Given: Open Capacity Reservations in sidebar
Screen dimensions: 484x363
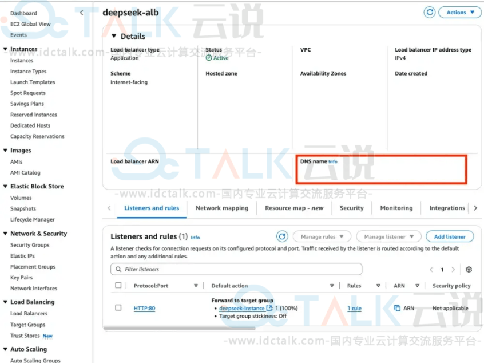Looking at the screenshot, I should 37,136.
